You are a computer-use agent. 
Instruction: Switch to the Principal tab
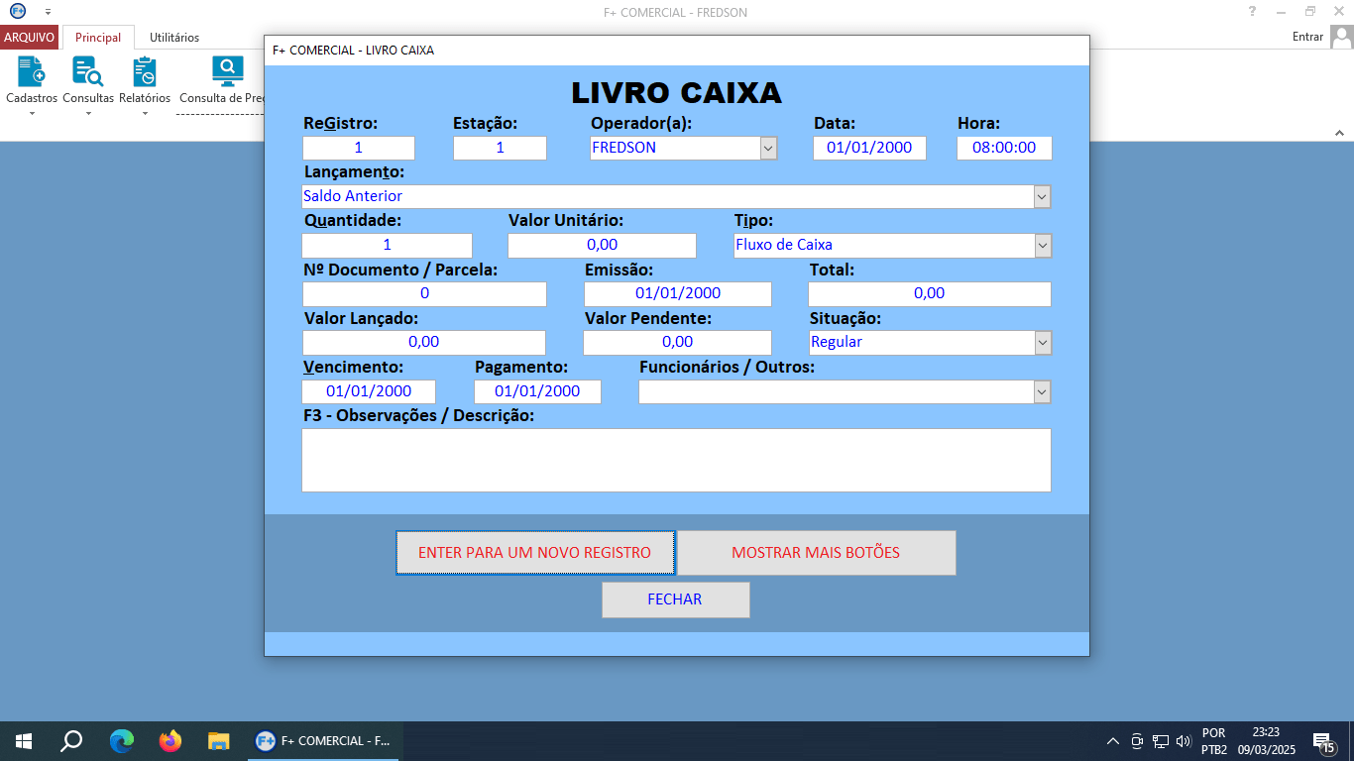tap(98, 38)
